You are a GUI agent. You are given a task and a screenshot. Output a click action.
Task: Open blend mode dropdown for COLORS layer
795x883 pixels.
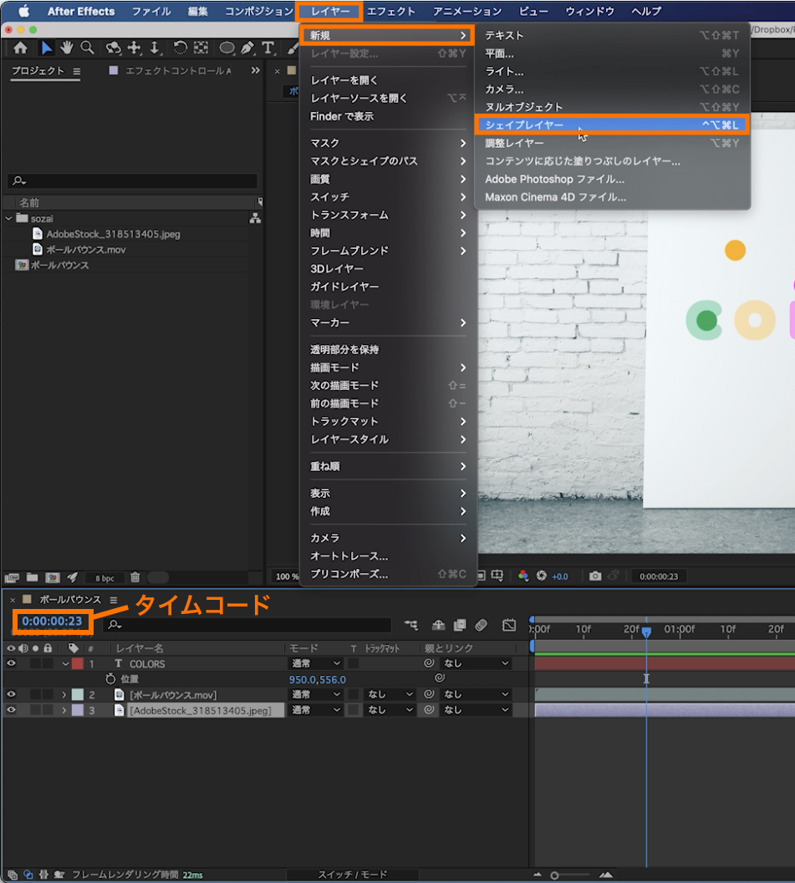(x=315, y=663)
